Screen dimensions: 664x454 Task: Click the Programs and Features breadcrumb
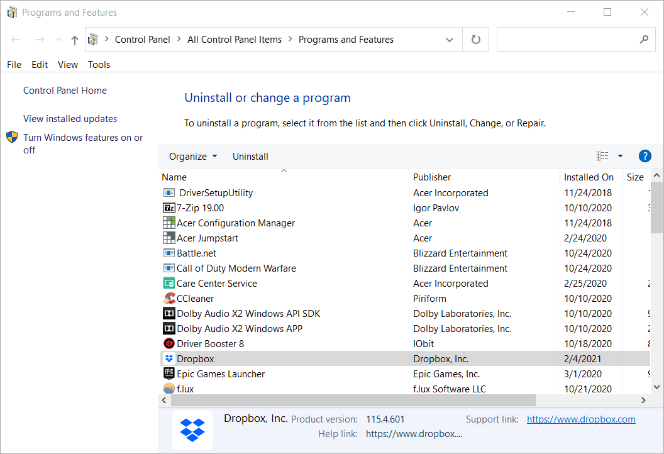[x=346, y=40]
